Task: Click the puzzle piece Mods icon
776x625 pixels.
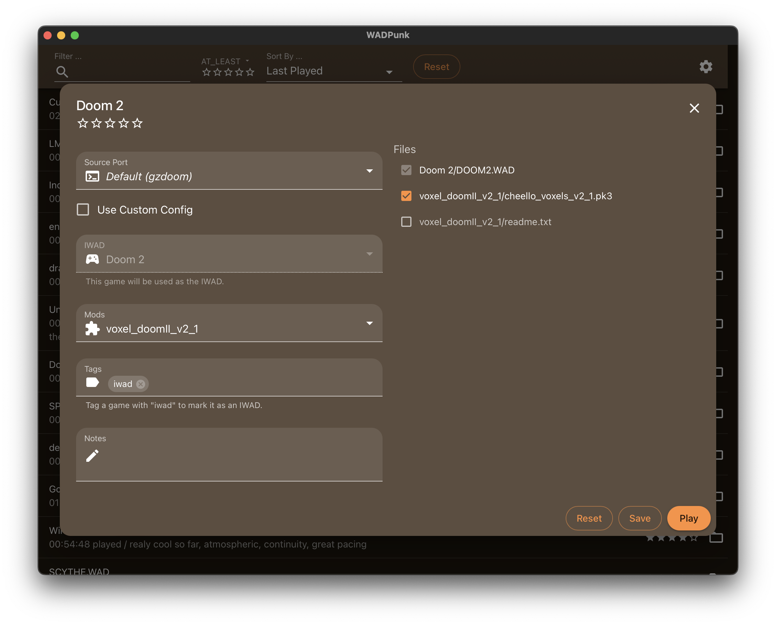Action: coord(92,328)
